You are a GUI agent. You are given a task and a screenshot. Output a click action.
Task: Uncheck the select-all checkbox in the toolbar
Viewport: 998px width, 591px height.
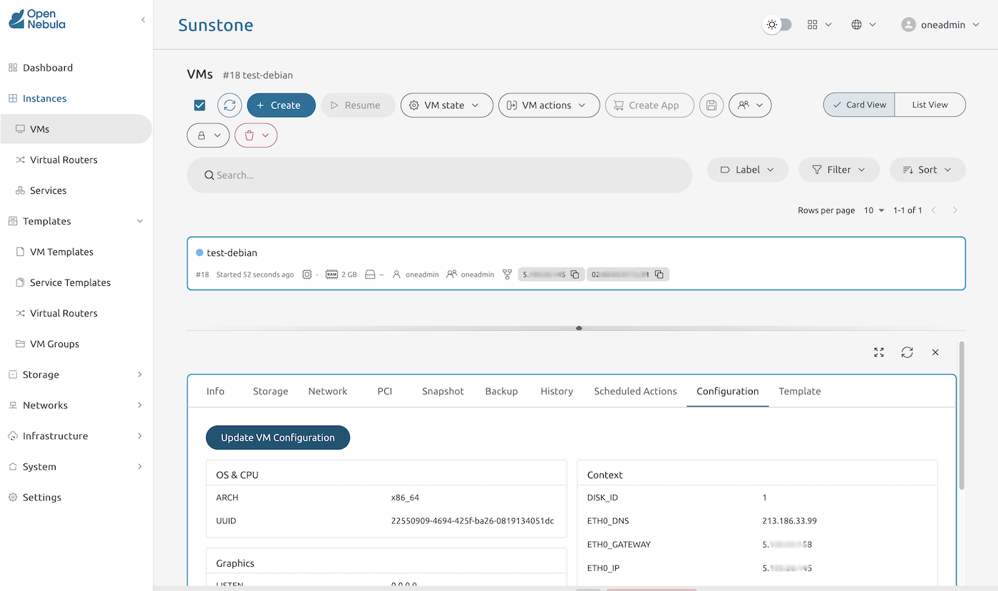coord(199,105)
